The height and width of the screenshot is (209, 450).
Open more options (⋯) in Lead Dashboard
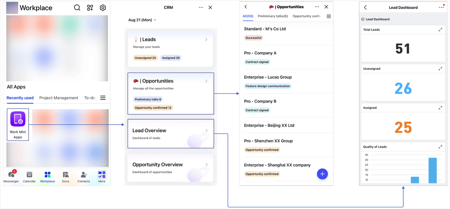tap(442, 7)
